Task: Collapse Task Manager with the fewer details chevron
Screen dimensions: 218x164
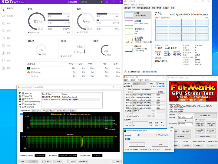Action: (x=125, y=72)
